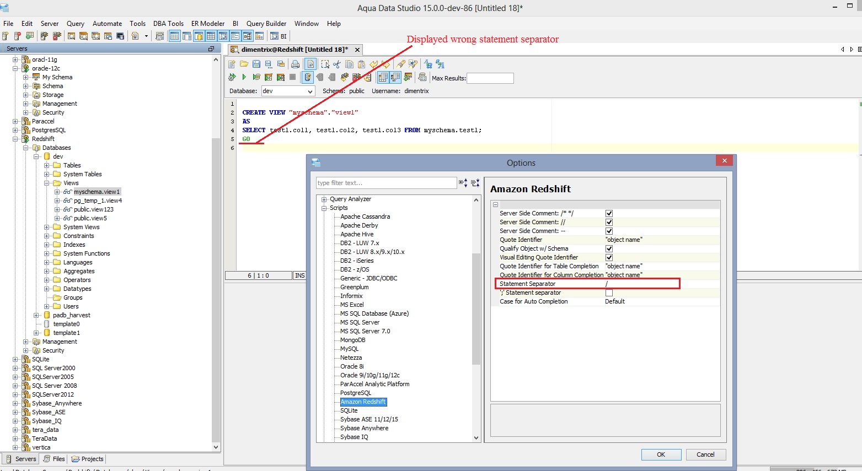This screenshot has height=471, width=862.
Task: Click Cancel in the Options dialog
Action: [x=705, y=454]
